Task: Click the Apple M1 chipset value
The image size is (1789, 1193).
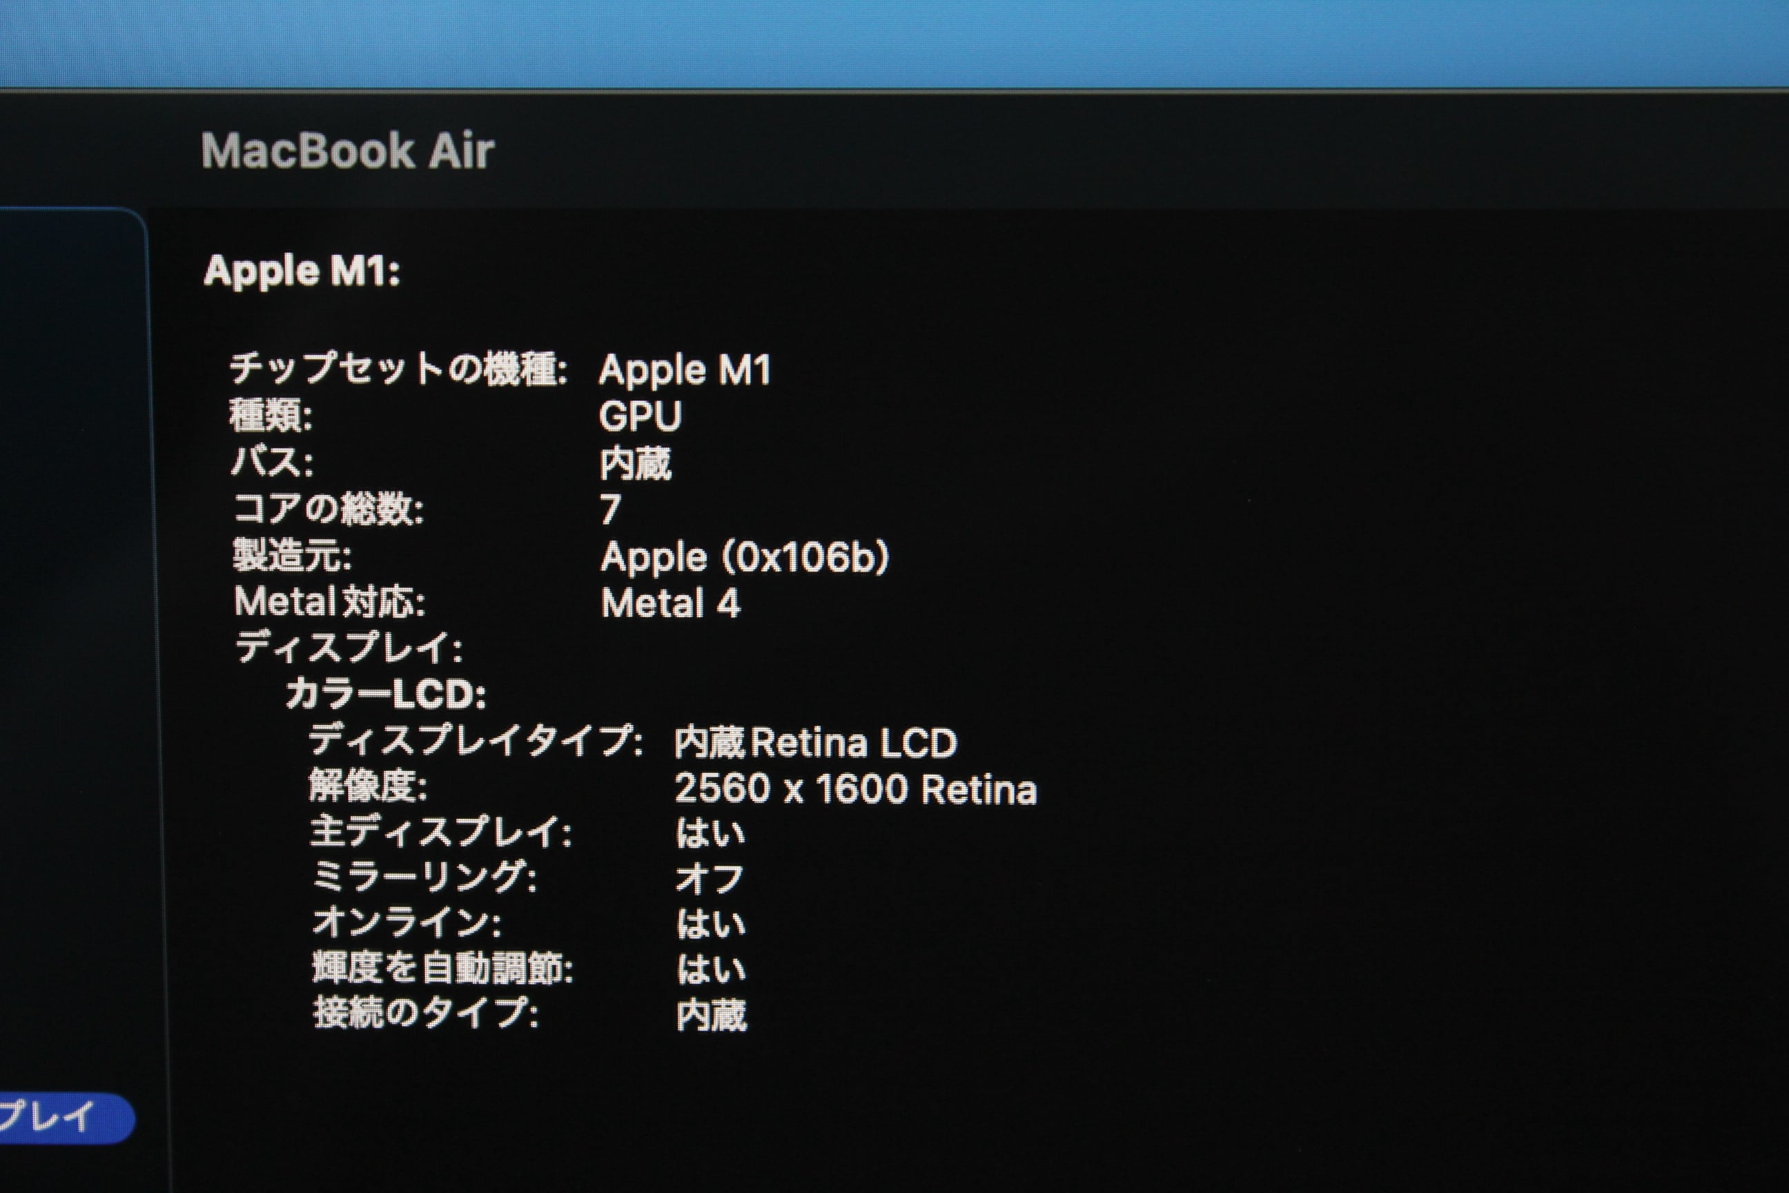Action: [x=685, y=371]
